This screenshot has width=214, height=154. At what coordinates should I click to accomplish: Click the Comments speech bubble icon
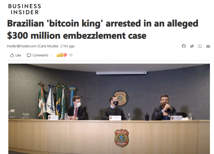(x=29, y=55)
